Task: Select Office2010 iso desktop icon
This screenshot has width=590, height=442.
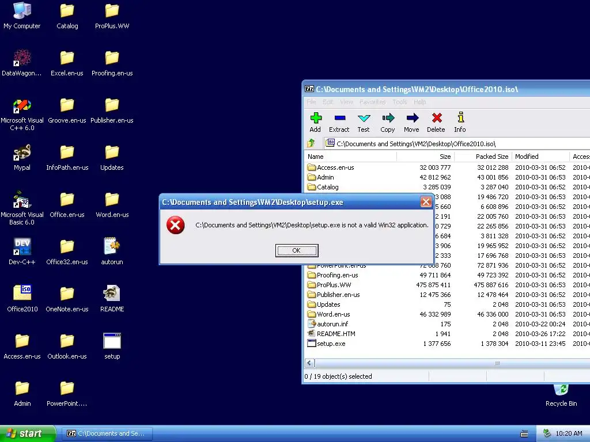Action: click(22, 299)
